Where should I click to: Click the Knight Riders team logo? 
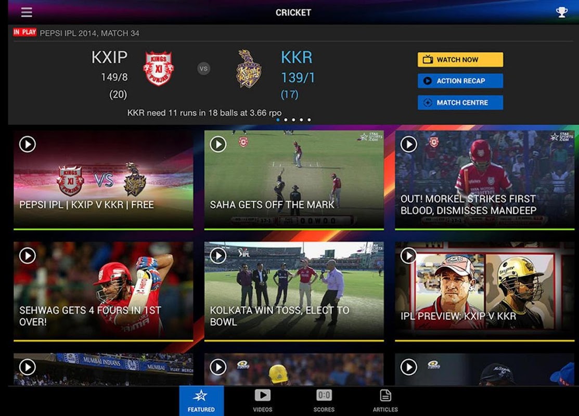[x=249, y=69]
